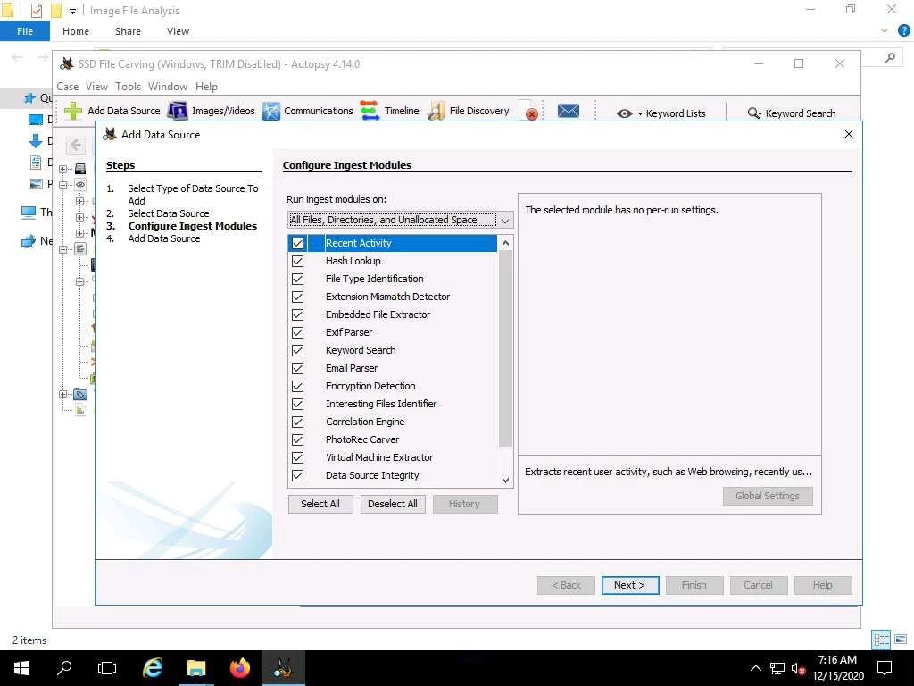Open Autopsy View menu

[96, 87]
